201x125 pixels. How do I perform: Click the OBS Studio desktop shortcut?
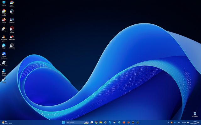[12, 45]
